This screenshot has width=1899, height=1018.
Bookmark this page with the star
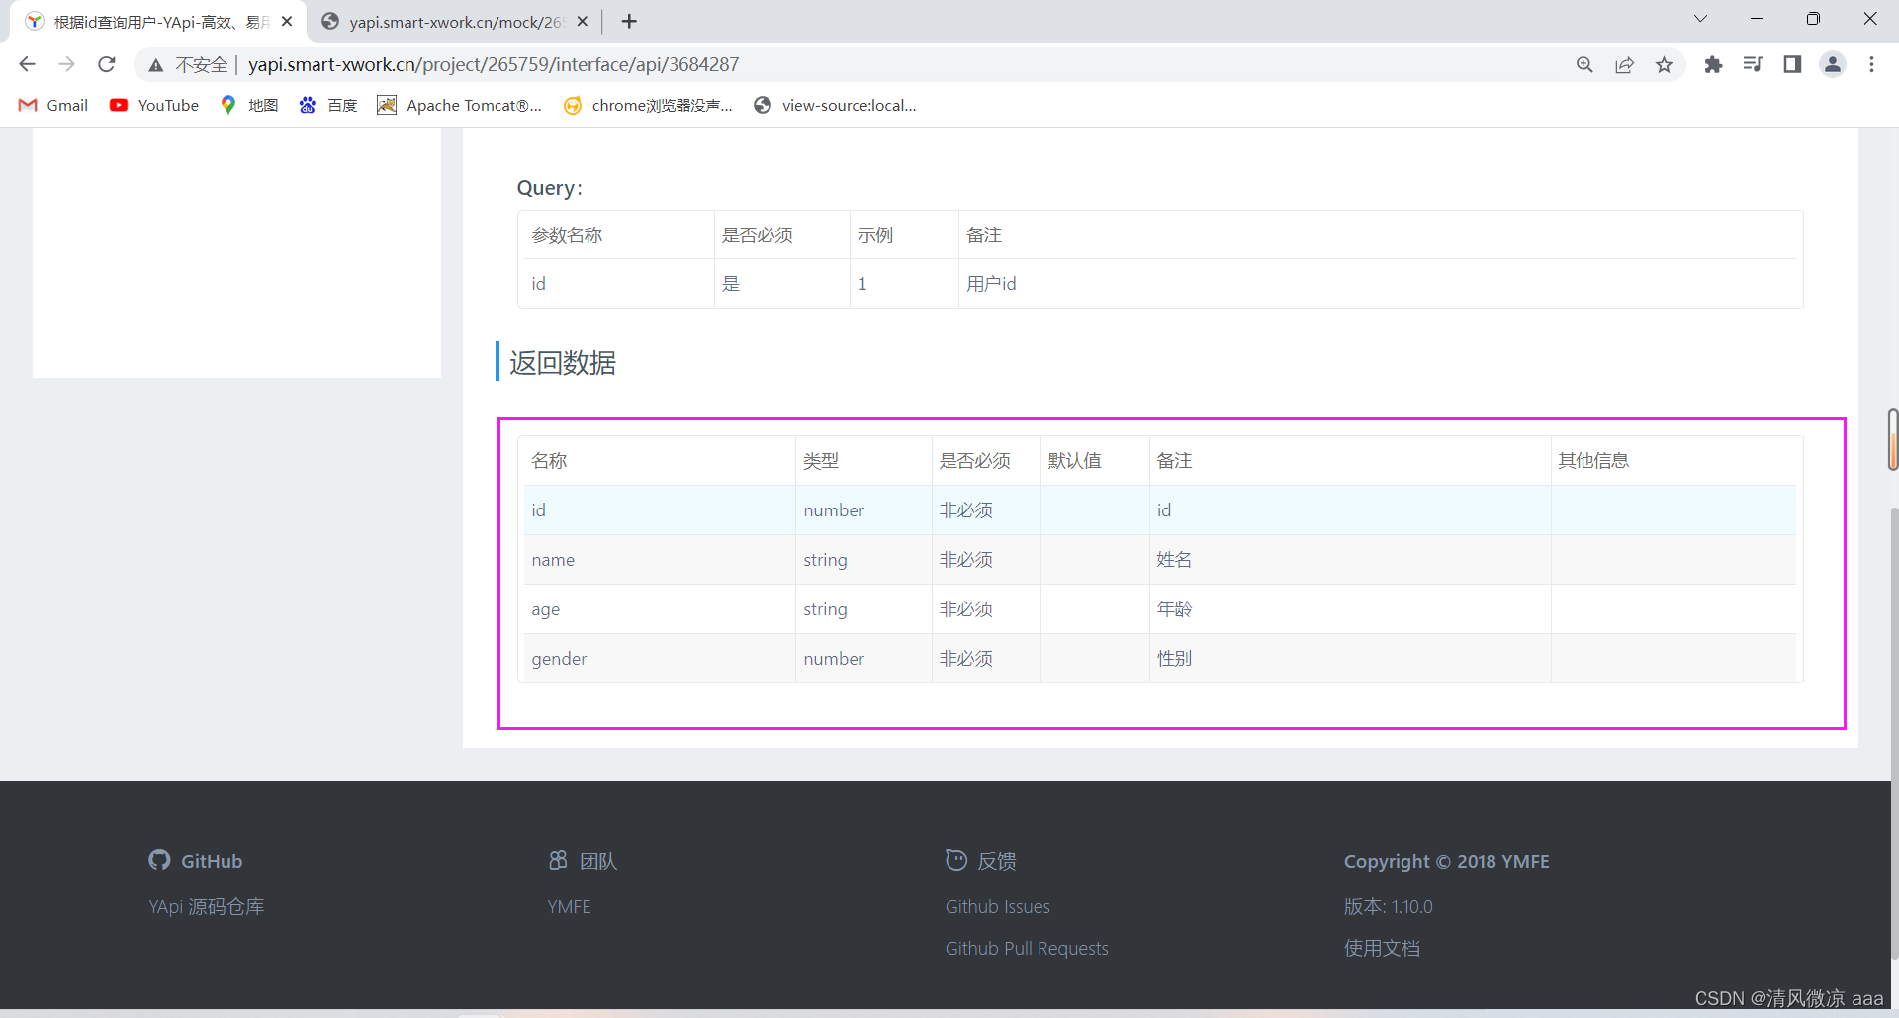tap(1664, 64)
